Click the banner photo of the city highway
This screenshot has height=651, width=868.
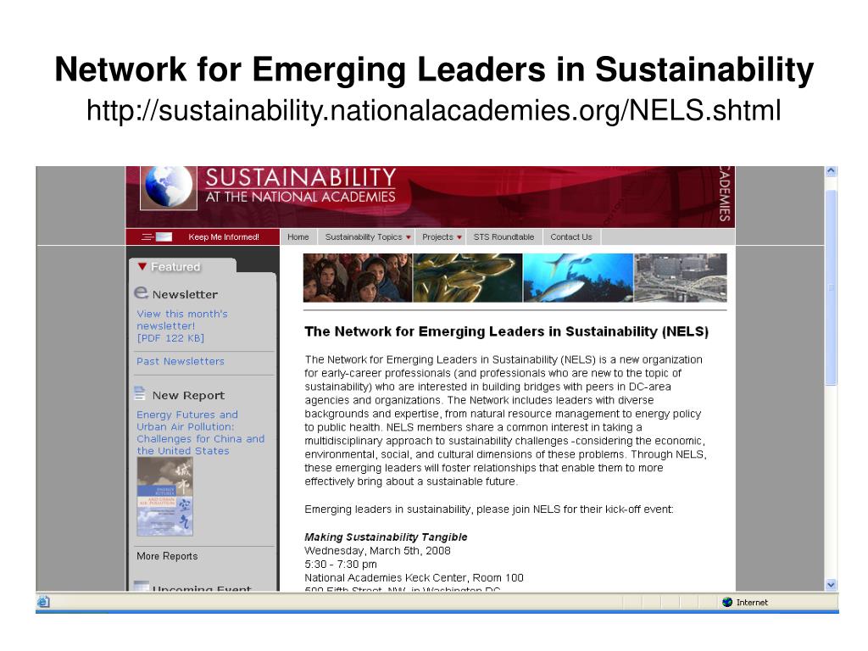(681, 277)
